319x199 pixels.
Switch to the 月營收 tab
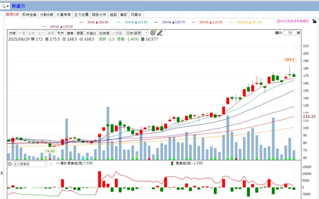click(x=136, y=15)
